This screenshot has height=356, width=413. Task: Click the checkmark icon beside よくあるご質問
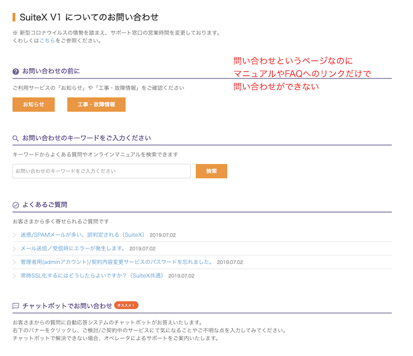(16, 205)
